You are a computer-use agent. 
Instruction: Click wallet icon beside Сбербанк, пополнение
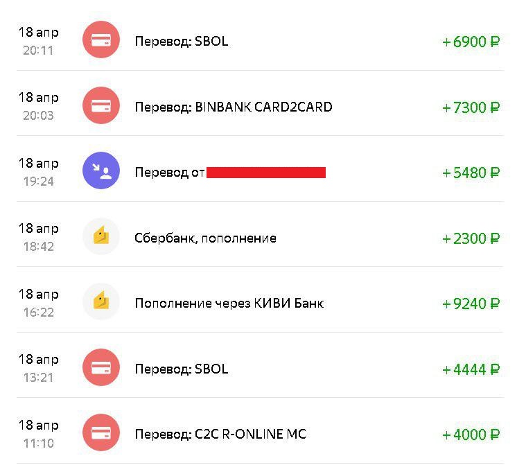(x=101, y=237)
